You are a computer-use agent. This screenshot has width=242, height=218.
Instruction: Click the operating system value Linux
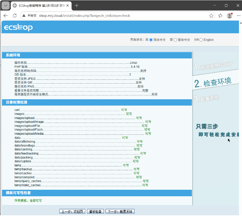coord(133,63)
